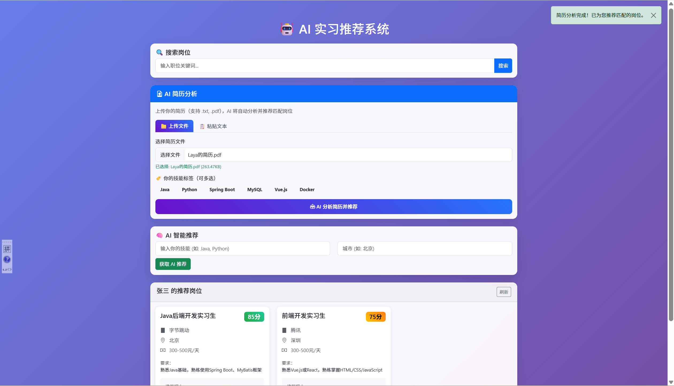Image resolution: width=674 pixels, height=386 pixels.
Task: Click the scrollbar down arrow
Action: point(671,382)
